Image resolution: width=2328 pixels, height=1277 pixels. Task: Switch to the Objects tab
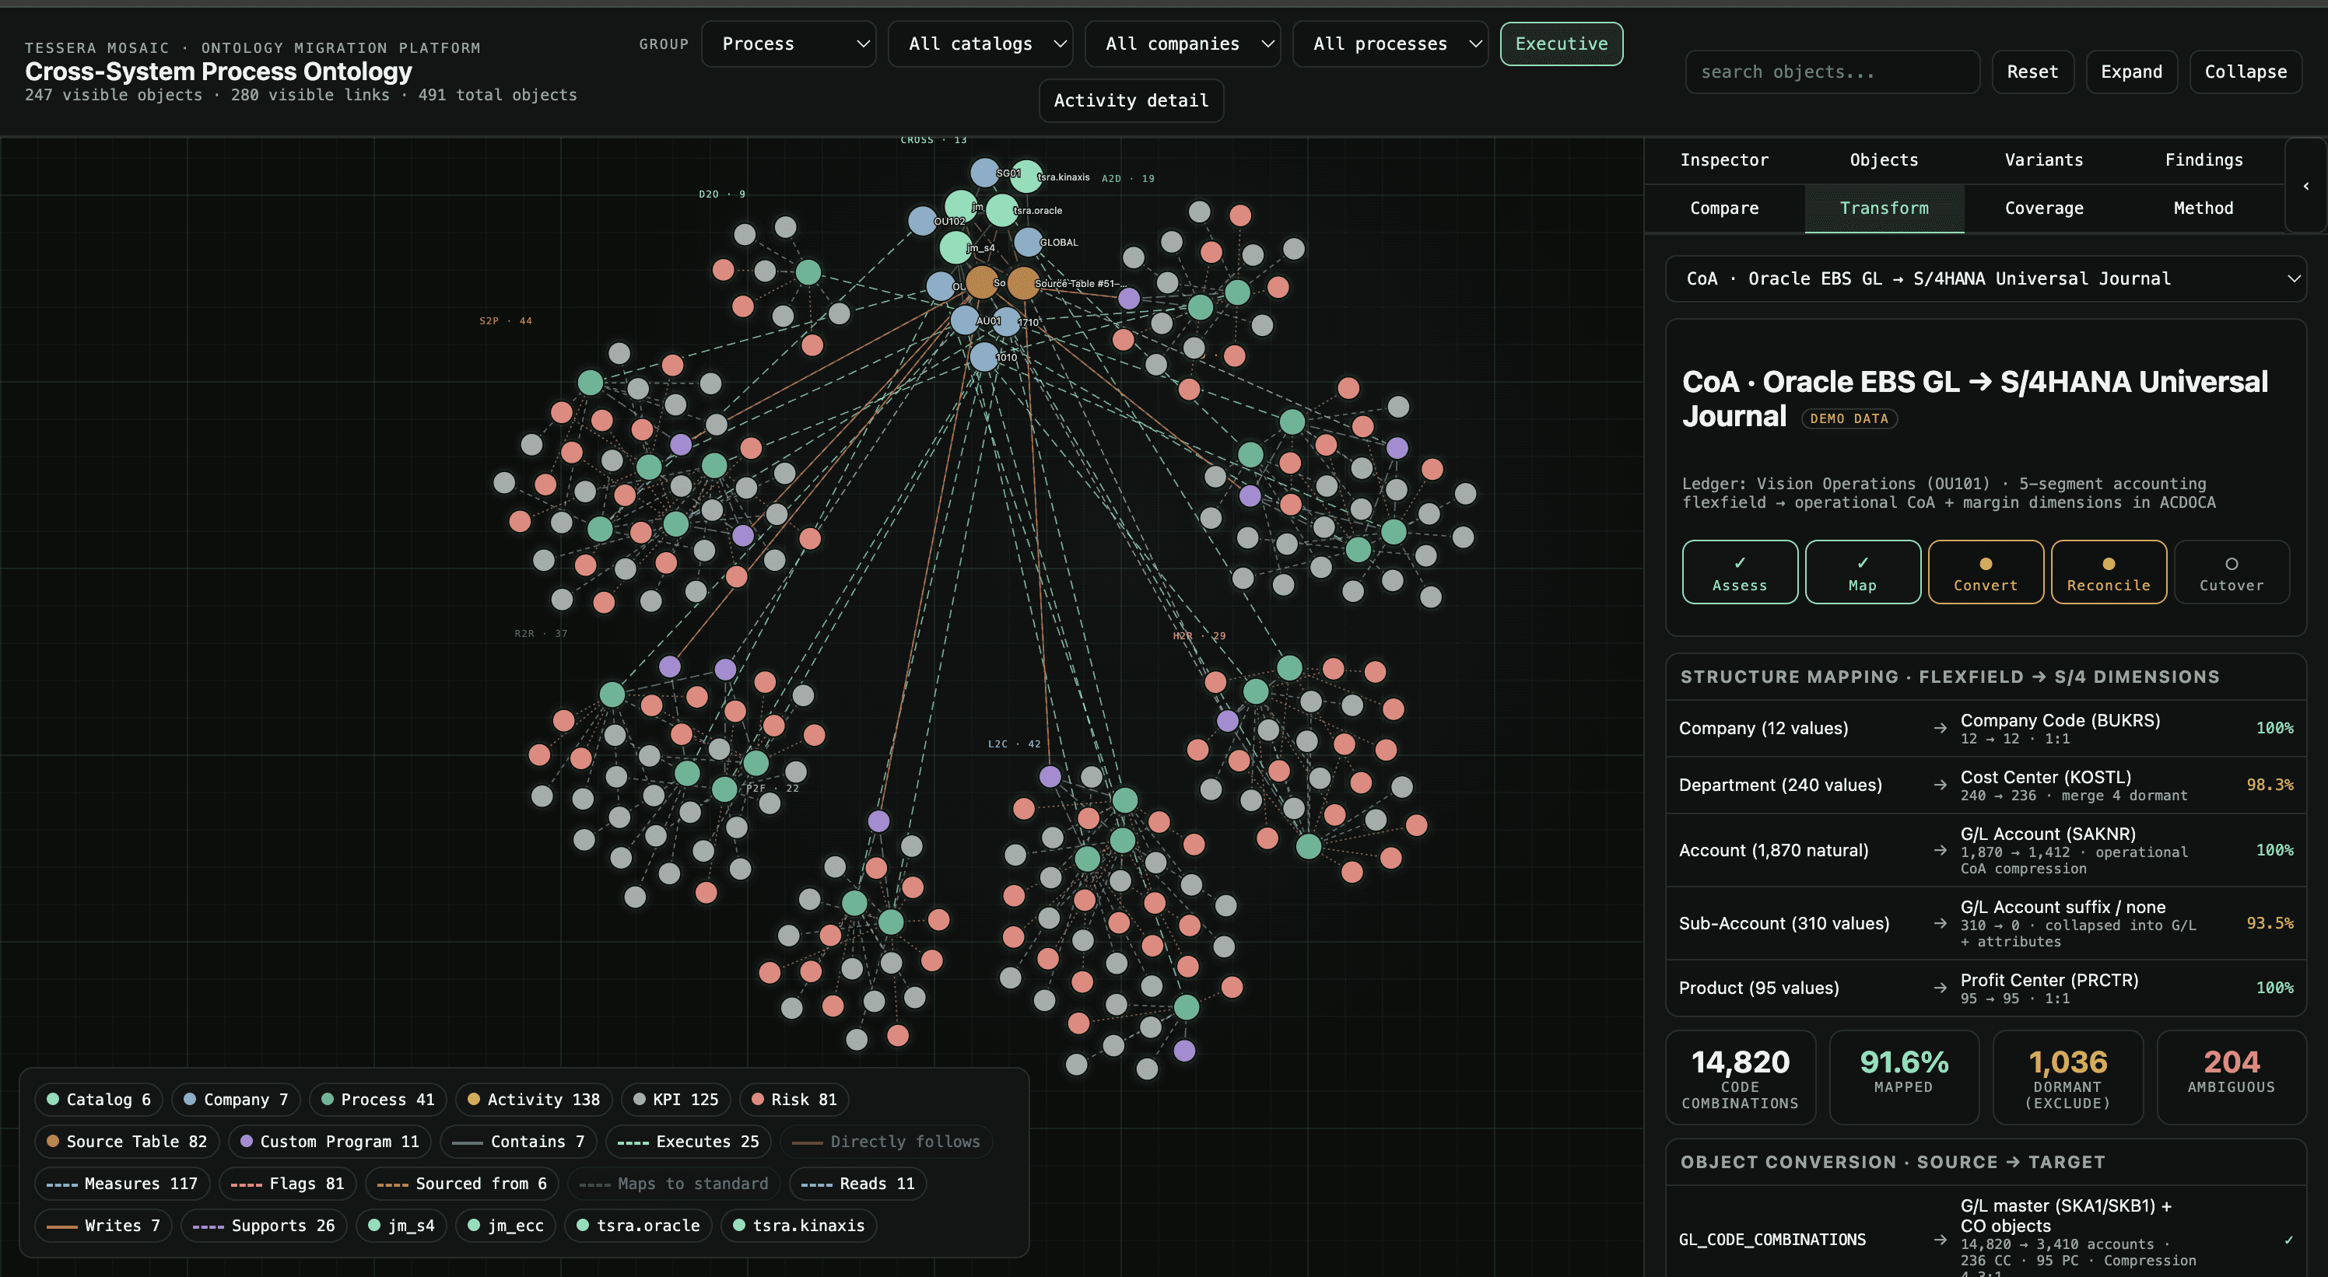click(1884, 160)
